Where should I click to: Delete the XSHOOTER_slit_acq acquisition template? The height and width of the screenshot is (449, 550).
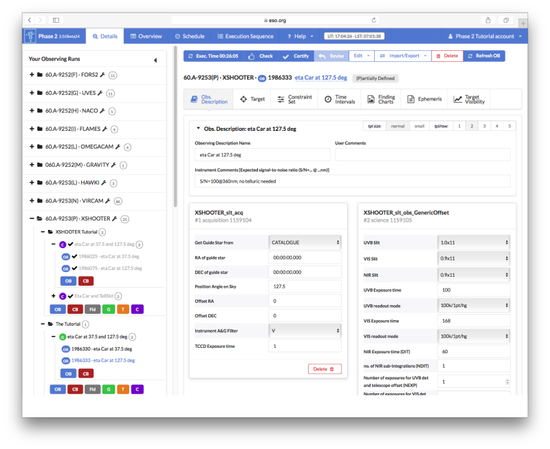click(324, 369)
